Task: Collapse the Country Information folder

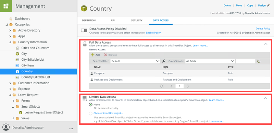Action: pos(10,42)
